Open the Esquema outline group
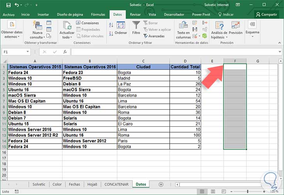 point(252,29)
